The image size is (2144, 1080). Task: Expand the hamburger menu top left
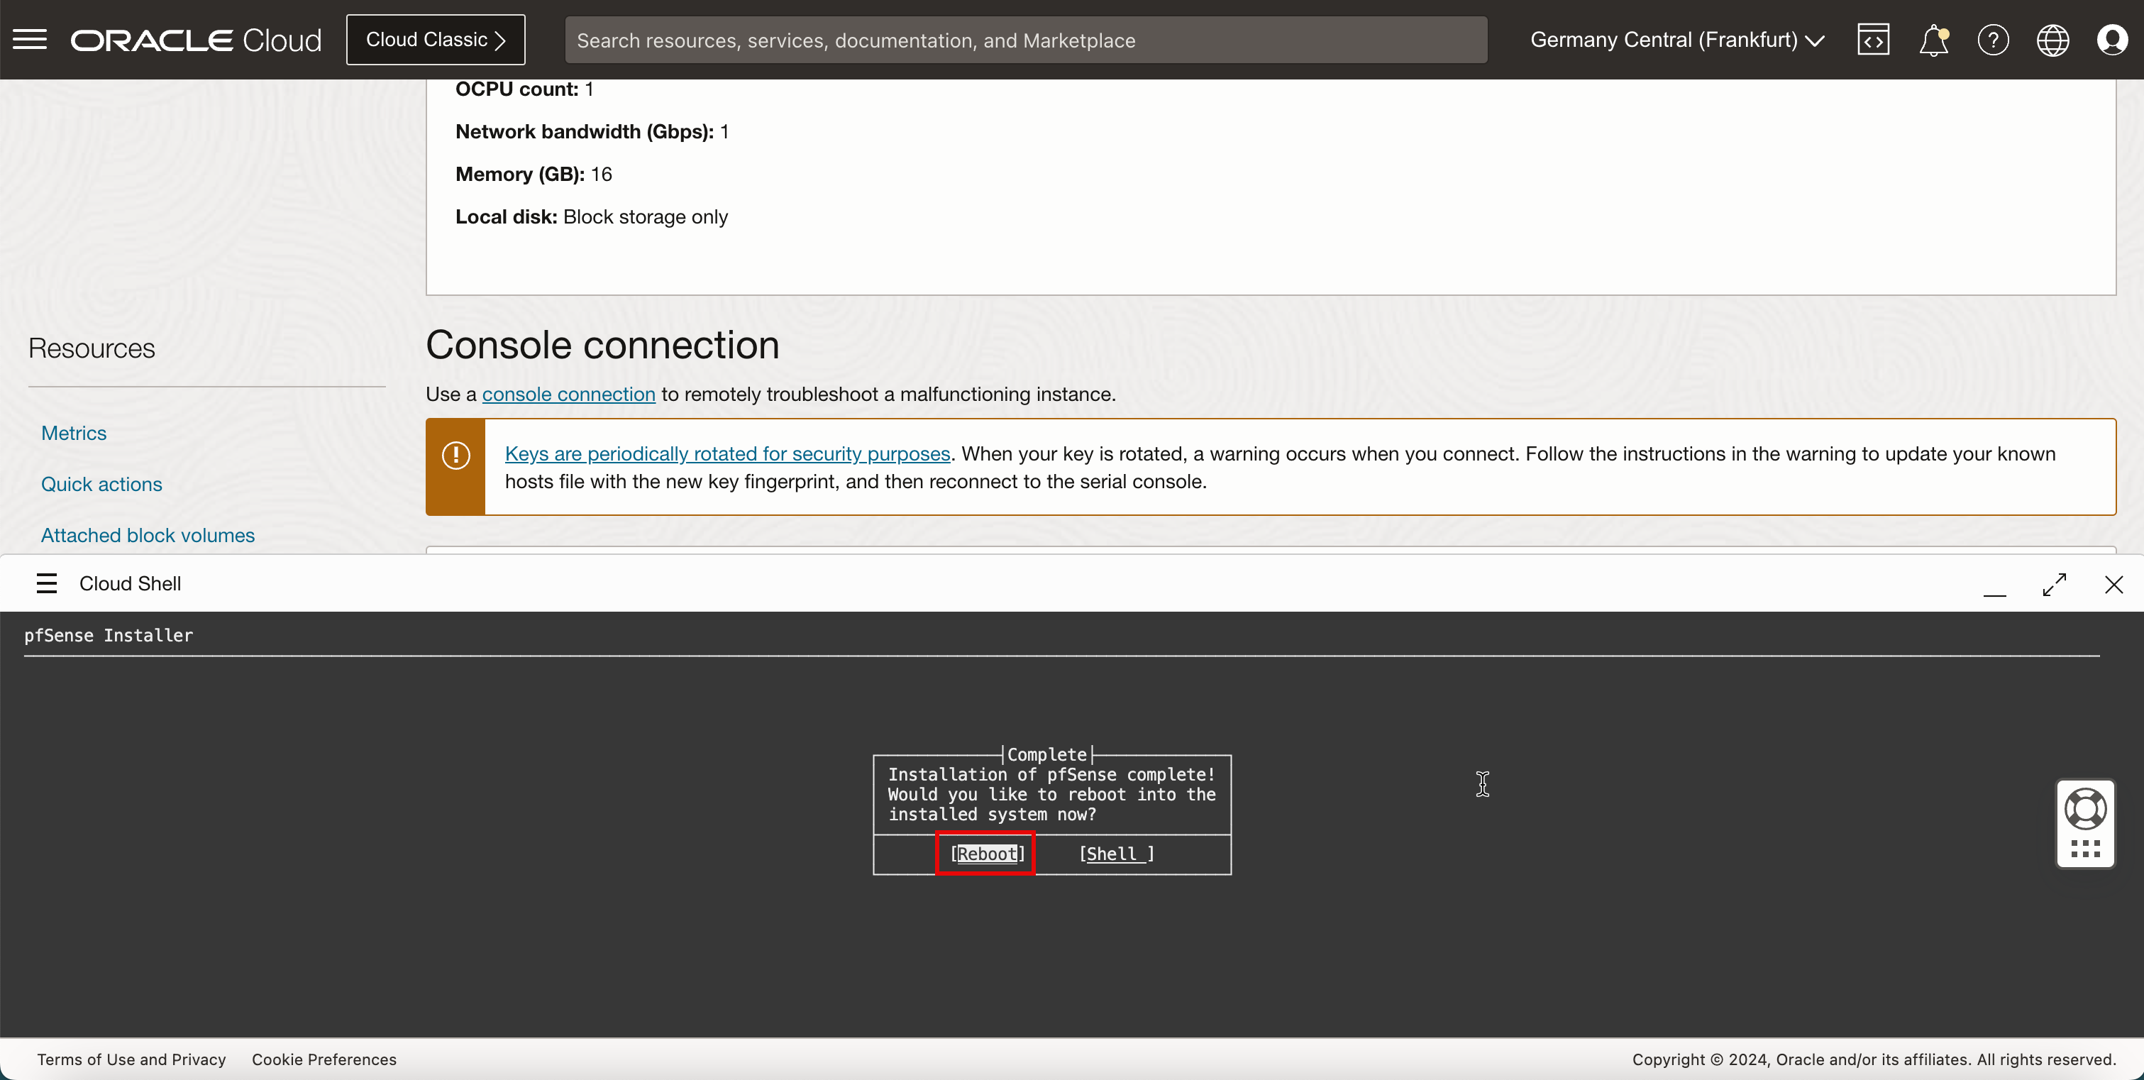(x=31, y=38)
